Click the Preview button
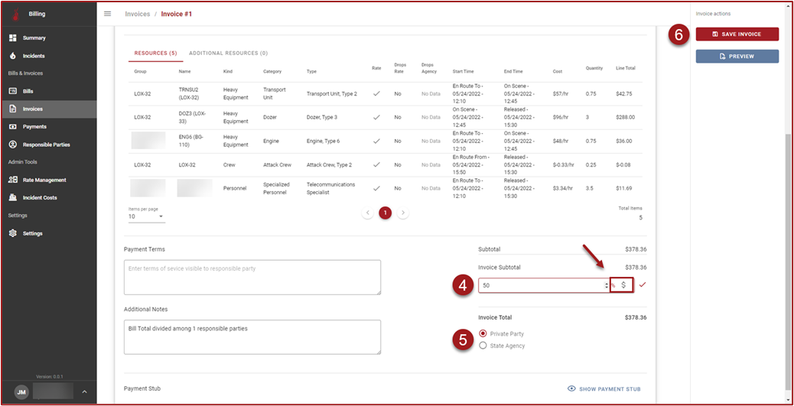This screenshot has width=794, height=406. pos(737,57)
